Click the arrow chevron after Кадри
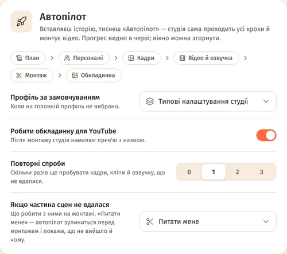 click(167, 58)
